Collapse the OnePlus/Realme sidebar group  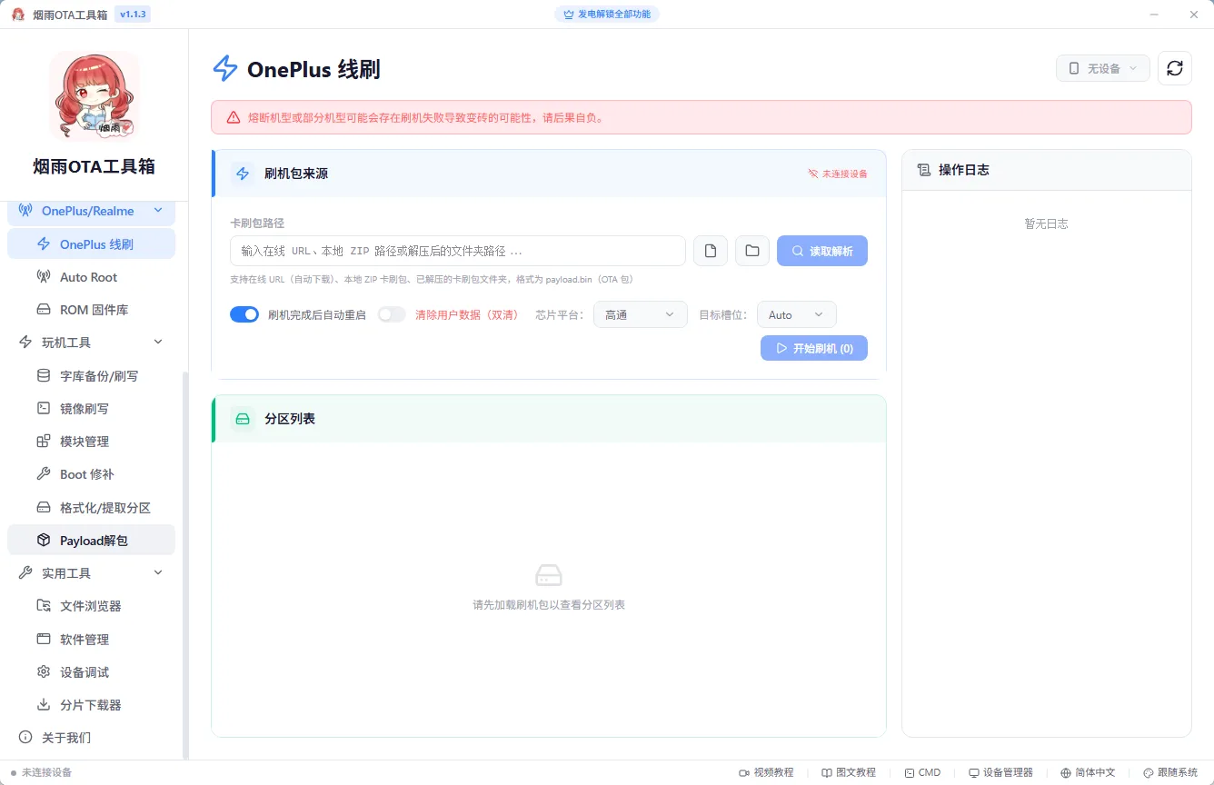tap(91, 211)
